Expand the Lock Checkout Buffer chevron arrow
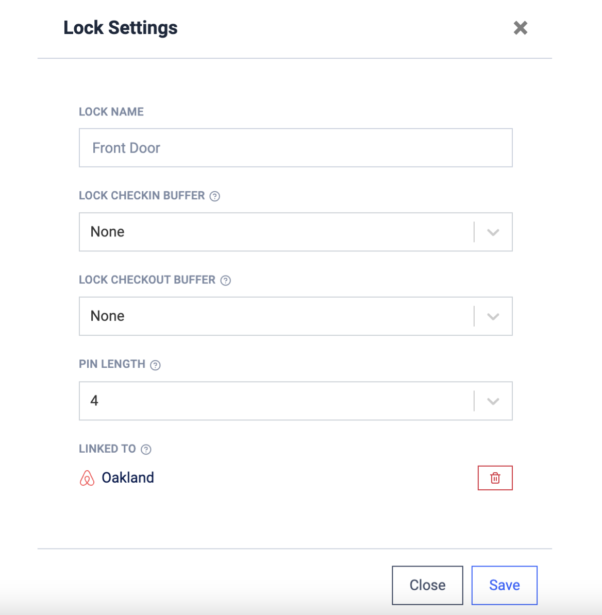The width and height of the screenshot is (602, 615). (x=493, y=317)
